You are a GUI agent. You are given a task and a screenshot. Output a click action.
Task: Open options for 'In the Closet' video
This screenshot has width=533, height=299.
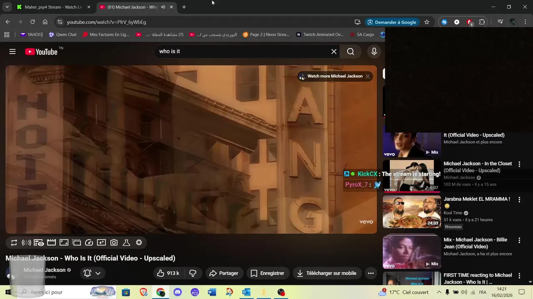coord(519,164)
